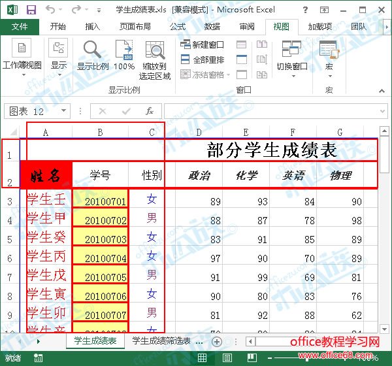392x366 pixels.
Task: Switch to Page Layout view in status bar
Action: coord(227,358)
